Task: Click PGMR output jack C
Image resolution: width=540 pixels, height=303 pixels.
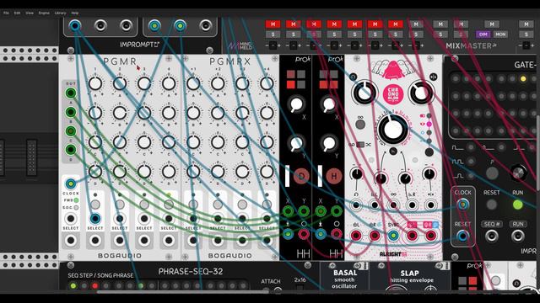Action: [x=71, y=130]
